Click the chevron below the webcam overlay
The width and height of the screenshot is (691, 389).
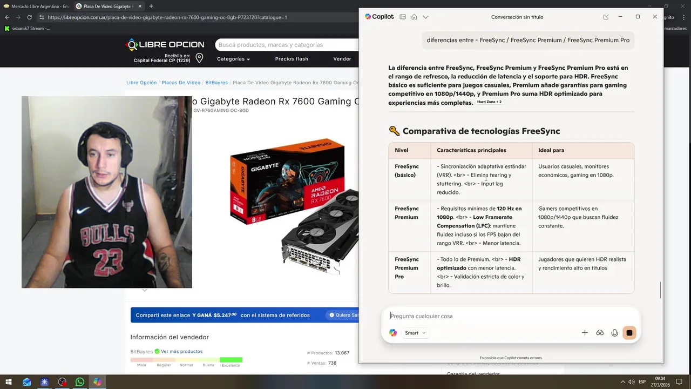pos(144,291)
